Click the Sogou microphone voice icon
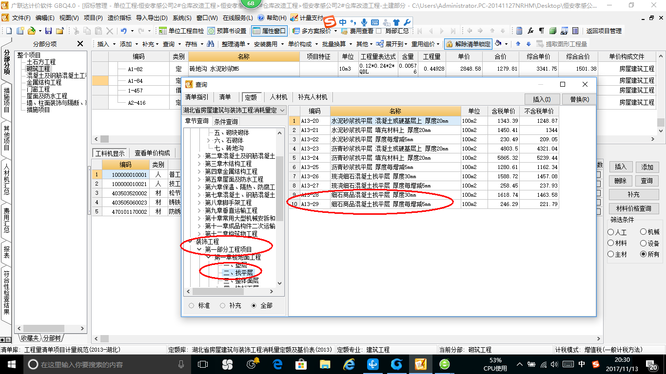The image size is (666, 374). click(364, 22)
